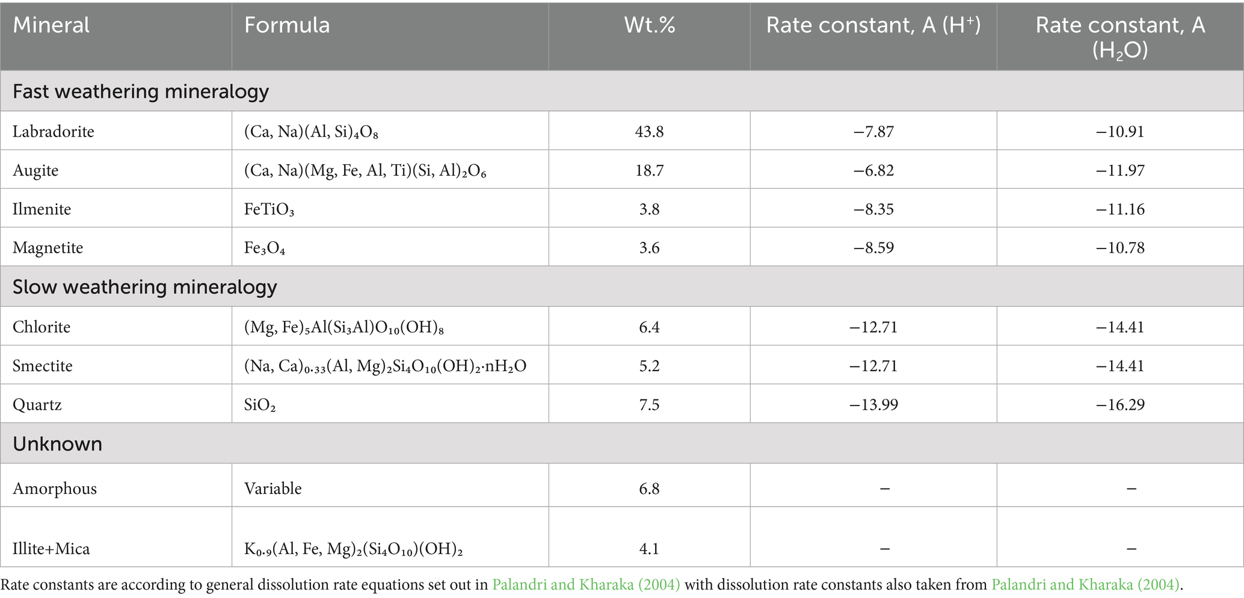
Task: Click the Formula column header
Action: [x=287, y=25]
